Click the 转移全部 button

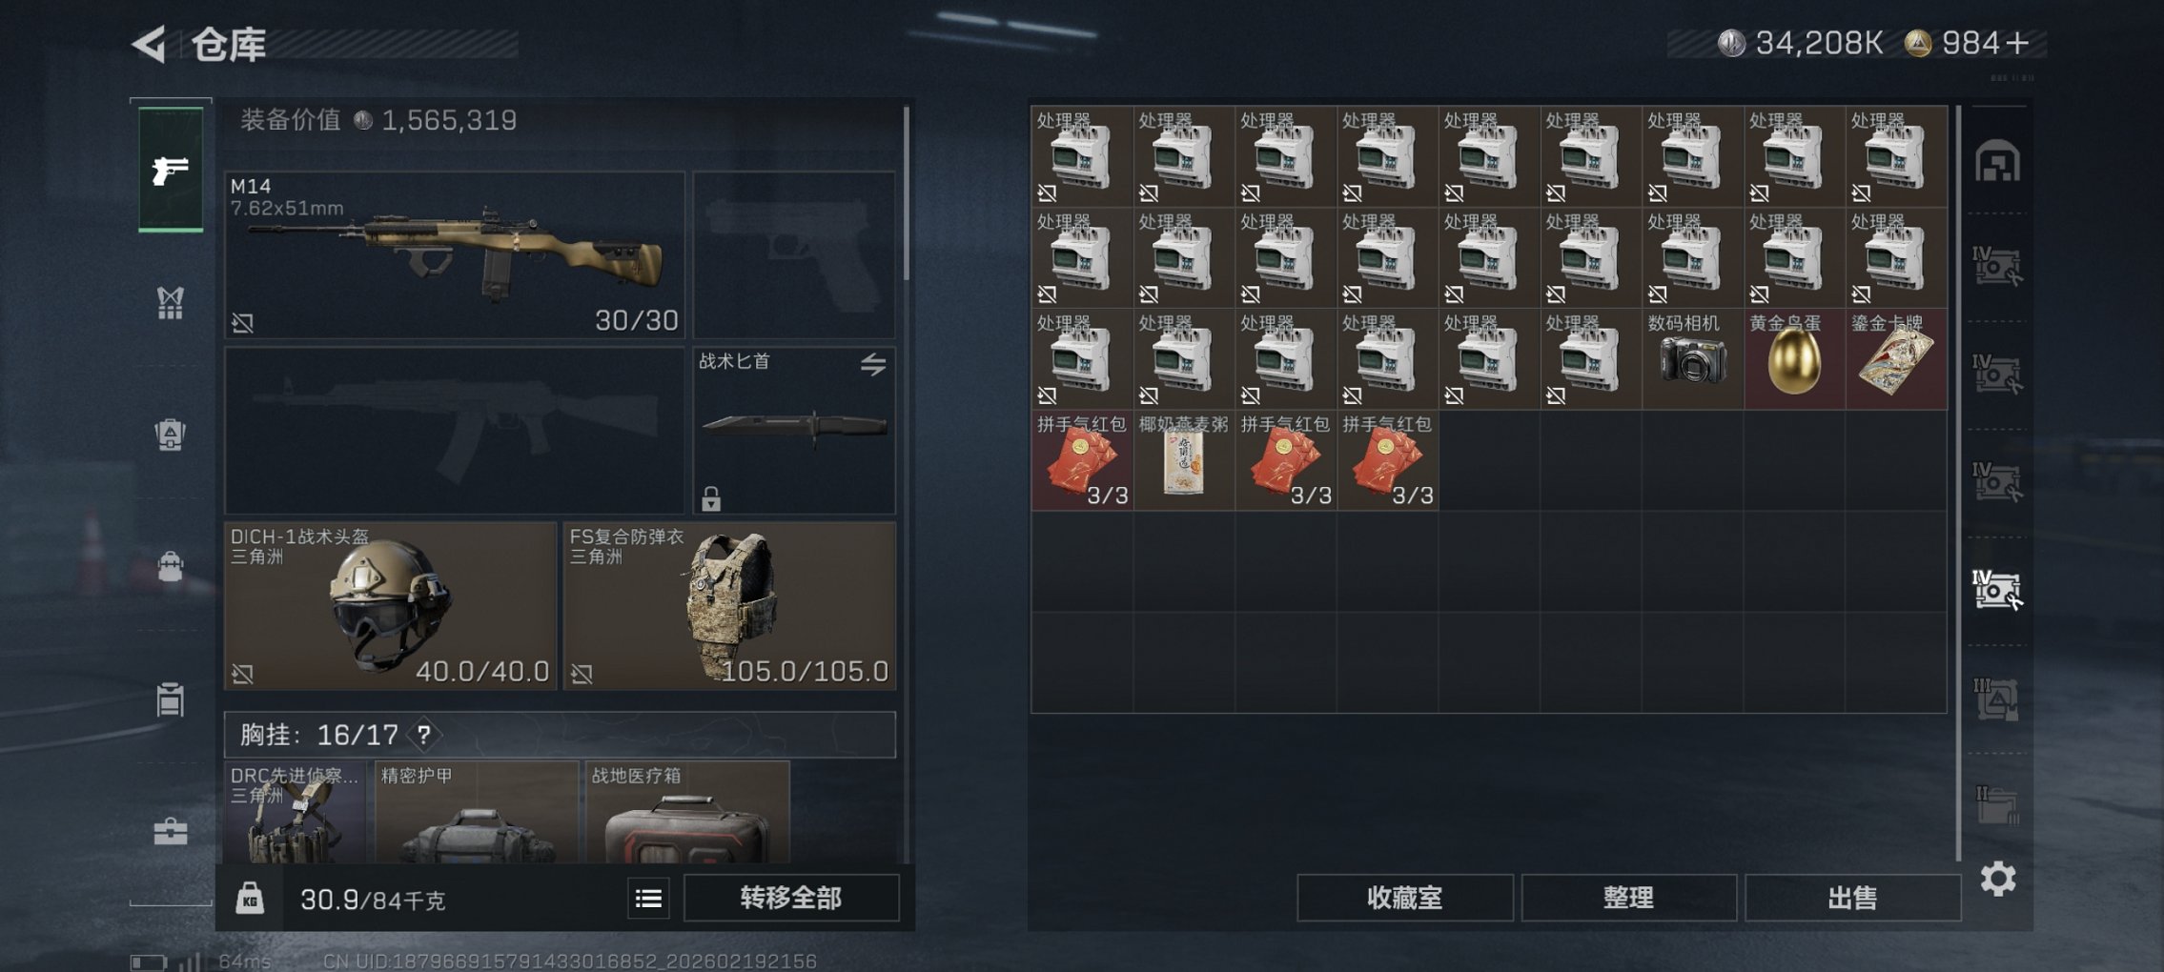[791, 898]
